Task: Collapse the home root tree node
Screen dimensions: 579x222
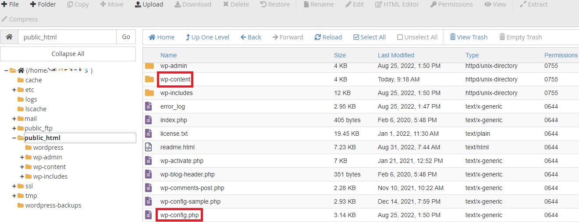Action: (x=6, y=70)
